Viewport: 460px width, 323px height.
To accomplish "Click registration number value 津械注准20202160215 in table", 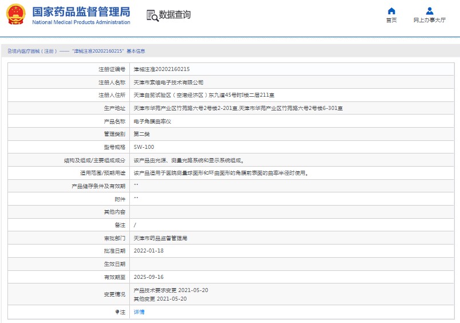I will pos(161,69).
